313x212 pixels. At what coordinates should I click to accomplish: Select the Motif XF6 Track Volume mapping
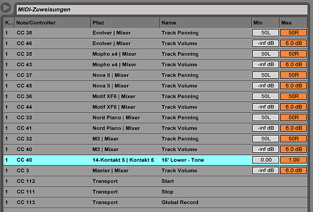(155, 107)
